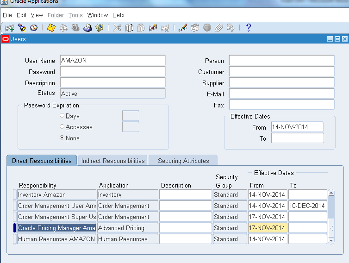The width and height of the screenshot is (349, 263).
Task: Click the Translations globe icon
Action: [207, 28]
